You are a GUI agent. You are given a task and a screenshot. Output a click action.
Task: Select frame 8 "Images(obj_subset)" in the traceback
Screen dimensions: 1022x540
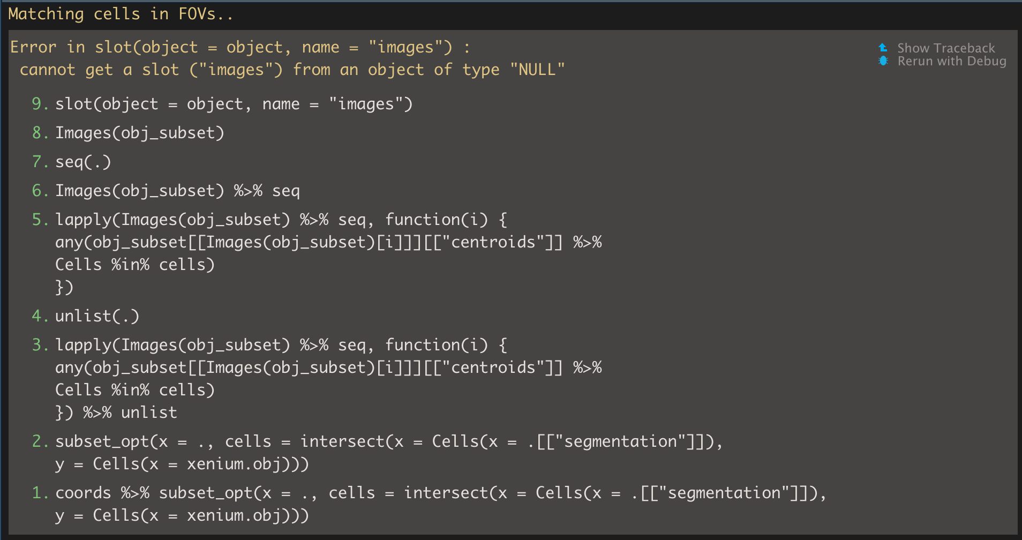pyautogui.click(x=140, y=132)
